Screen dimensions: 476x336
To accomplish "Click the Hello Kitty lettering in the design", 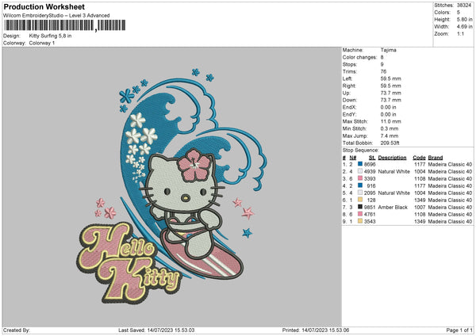I will [127, 262].
